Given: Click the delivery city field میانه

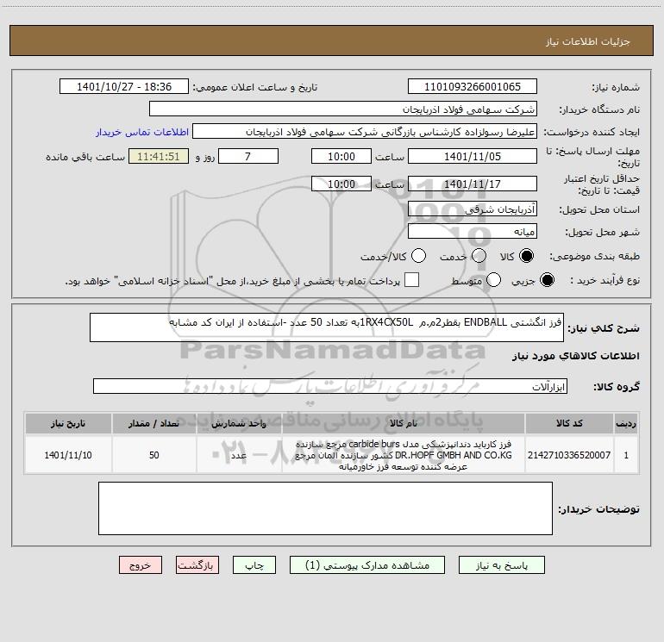Looking at the screenshot, I should click(x=473, y=231).
